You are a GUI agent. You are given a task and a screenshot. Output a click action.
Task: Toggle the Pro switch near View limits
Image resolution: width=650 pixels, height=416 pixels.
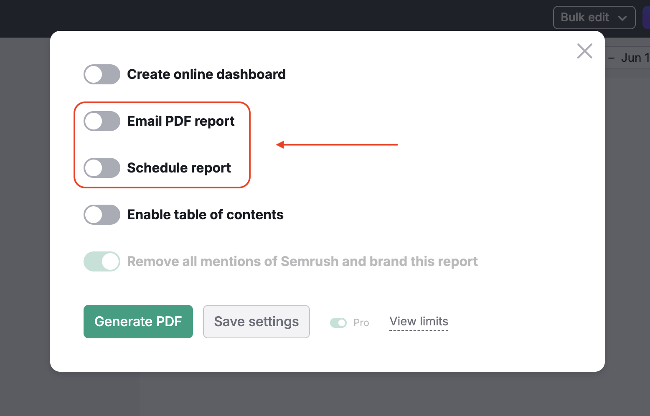click(x=338, y=322)
